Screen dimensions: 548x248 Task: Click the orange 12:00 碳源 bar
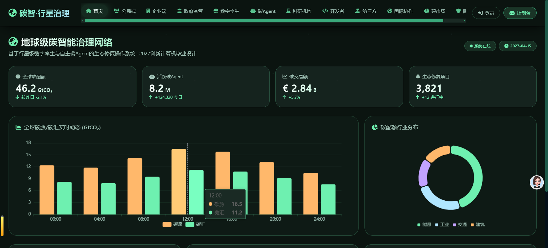tap(179, 182)
